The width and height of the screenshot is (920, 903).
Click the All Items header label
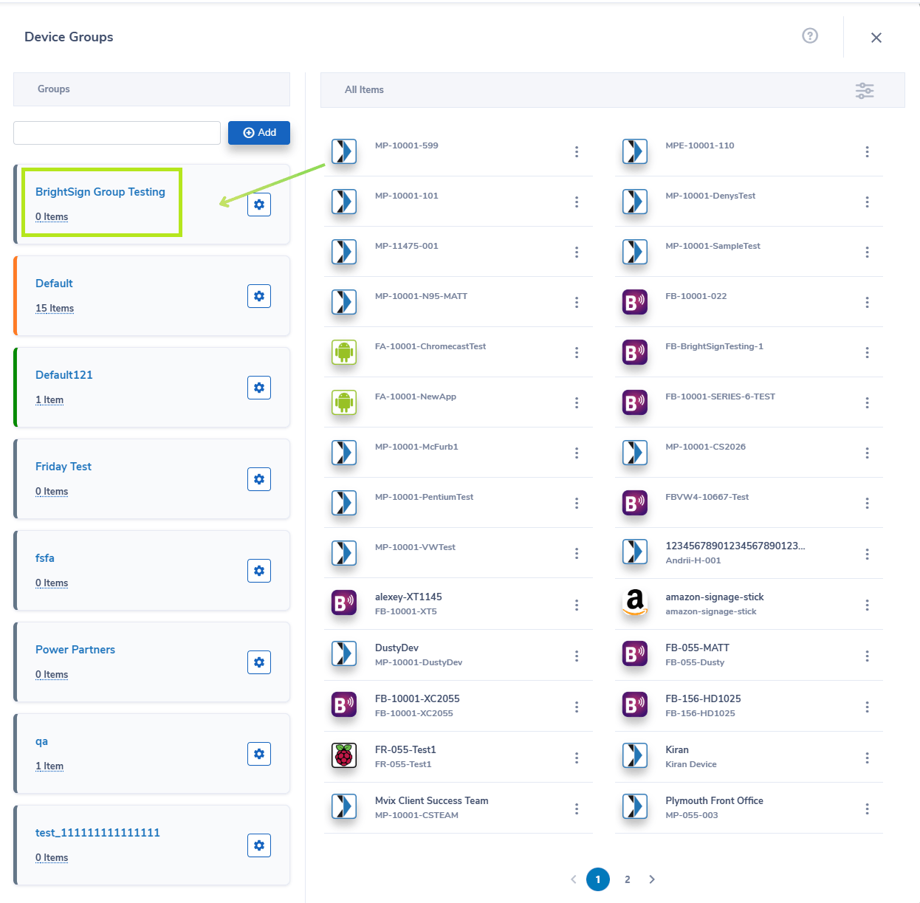(x=364, y=90)
